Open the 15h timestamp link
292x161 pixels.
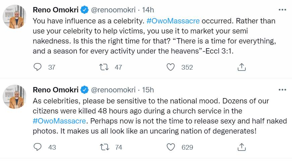coord(148,90)
